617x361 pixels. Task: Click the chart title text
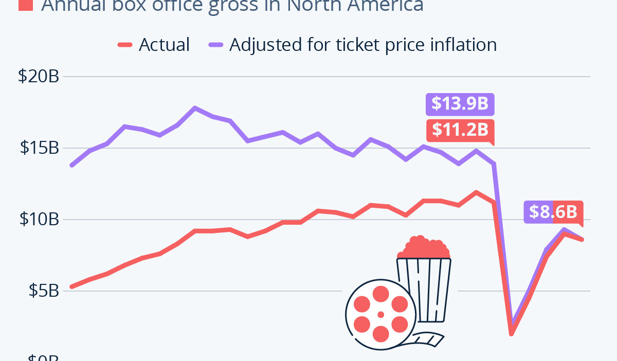232,6
